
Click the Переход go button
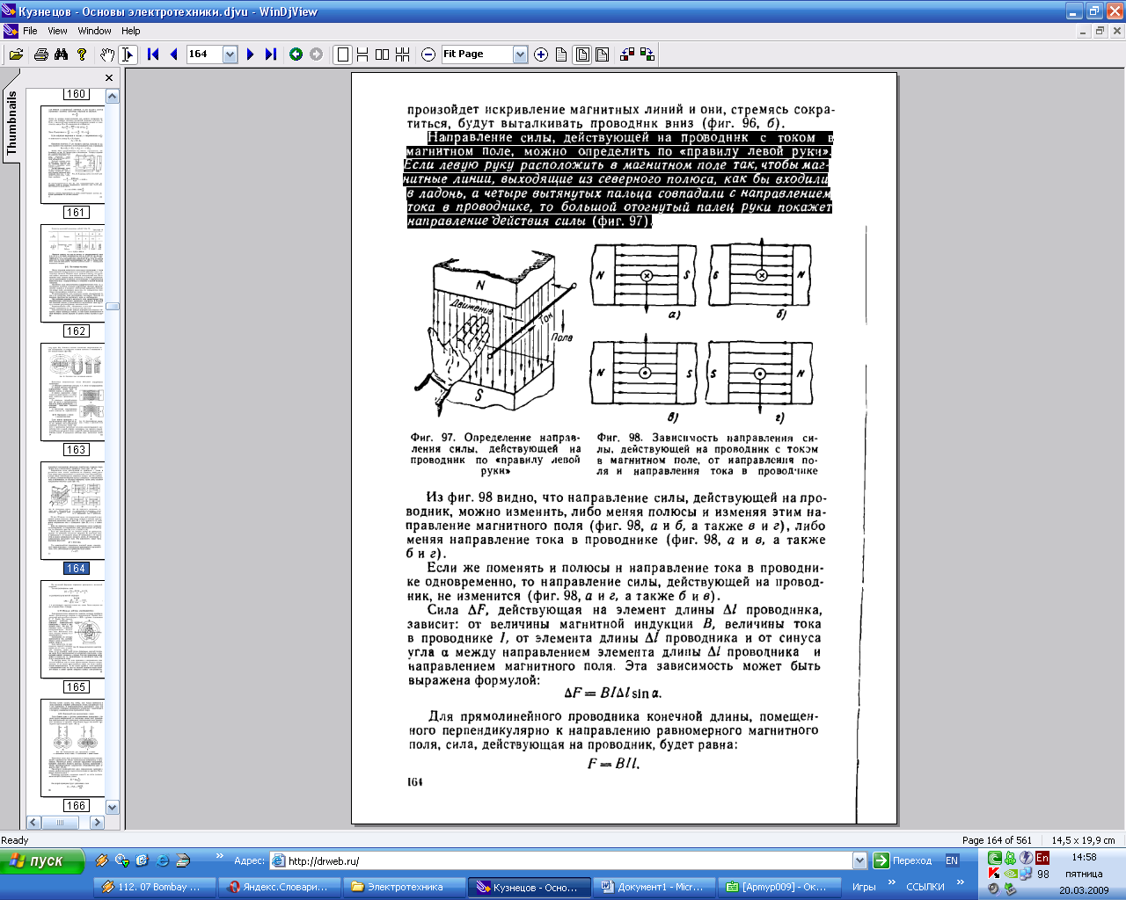point(902,860)
